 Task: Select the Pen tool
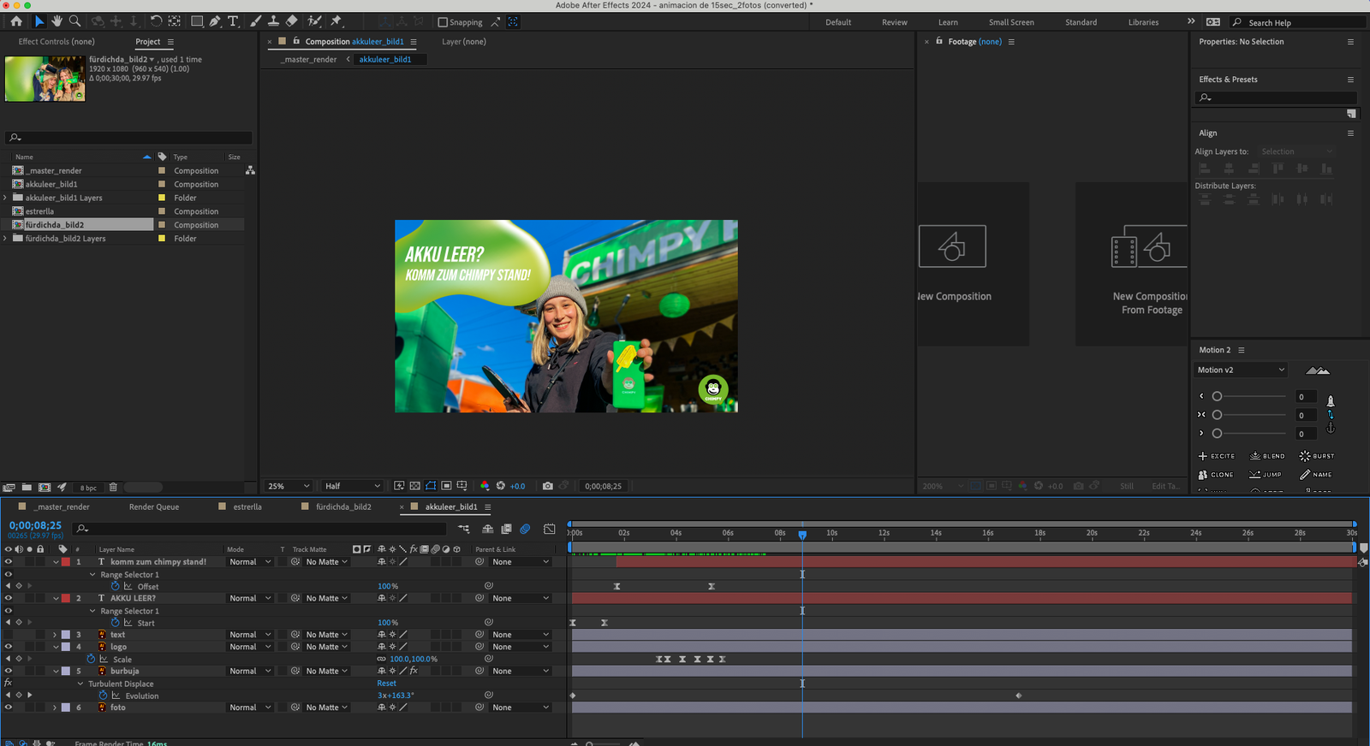click(x=215, y=21)
